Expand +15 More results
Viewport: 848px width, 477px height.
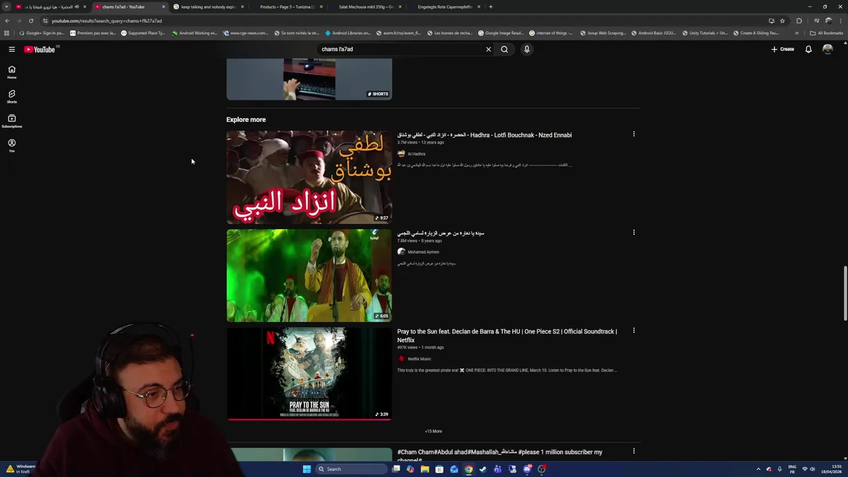pos(433,431)
